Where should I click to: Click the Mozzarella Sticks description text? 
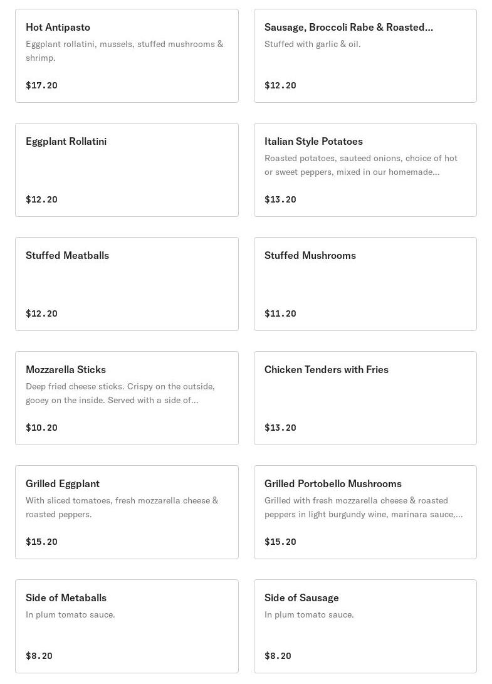click(120, 393)
